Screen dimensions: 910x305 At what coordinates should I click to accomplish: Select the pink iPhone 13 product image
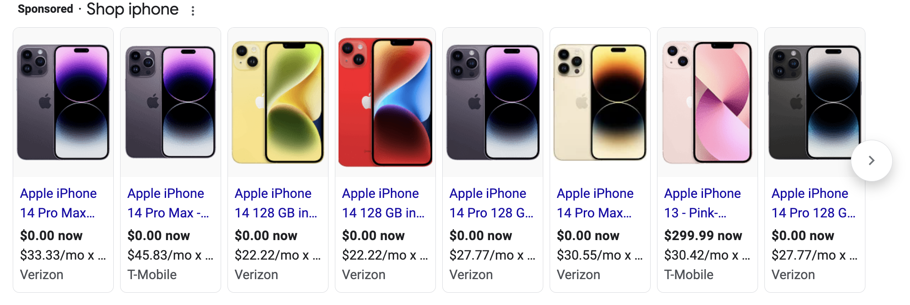click(708, 102)
